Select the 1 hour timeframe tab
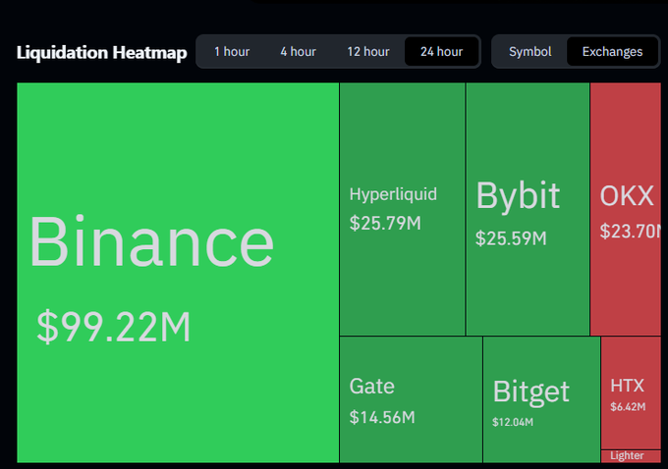Viewport: 668px width, 469px height. point(232,51)
